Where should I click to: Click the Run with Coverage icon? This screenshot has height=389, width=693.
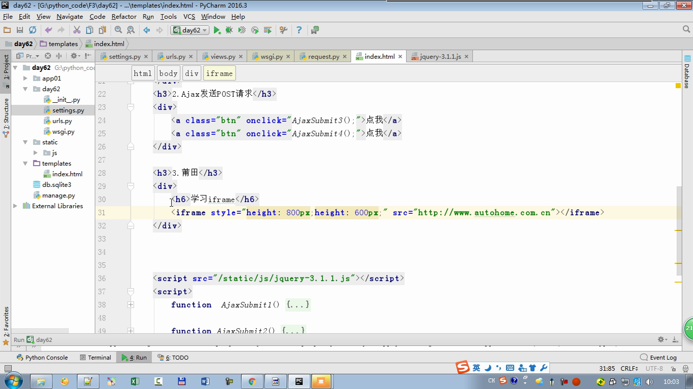(x=242, y=30)
